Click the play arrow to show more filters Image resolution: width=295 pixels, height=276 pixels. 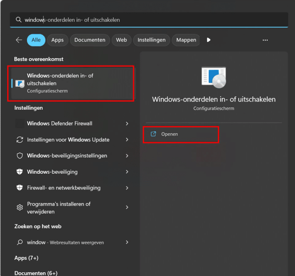click(208, 40)
